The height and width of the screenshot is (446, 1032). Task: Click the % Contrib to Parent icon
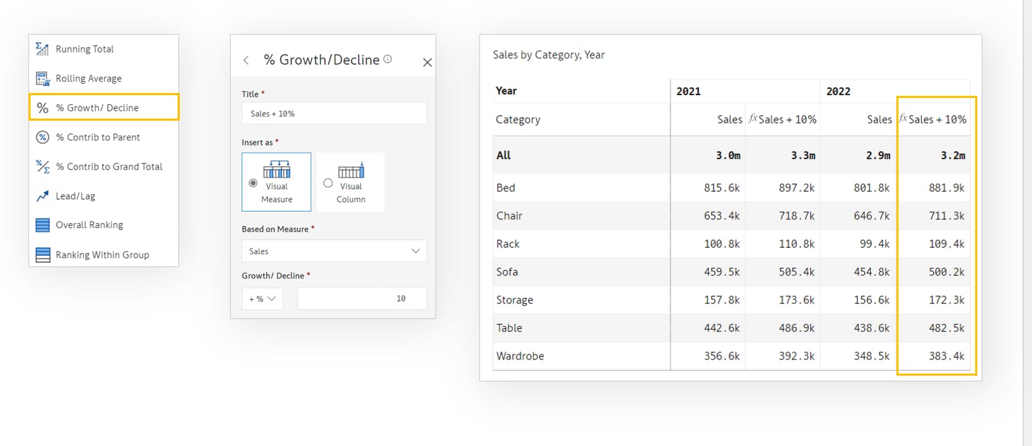click(x=43, y=137)
